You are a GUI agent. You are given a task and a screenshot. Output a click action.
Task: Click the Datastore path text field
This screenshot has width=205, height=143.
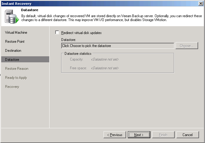118,46
